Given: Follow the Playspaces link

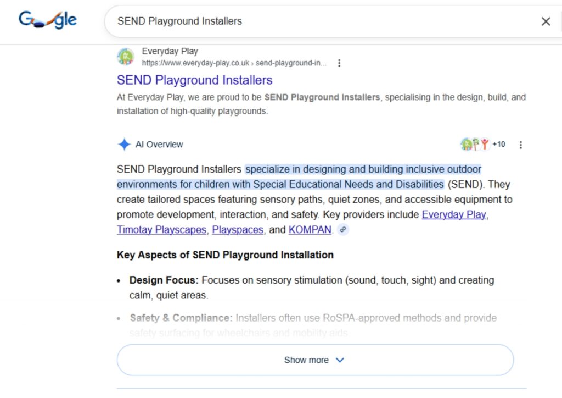Looking at the screenshot, I should coord(238,230).
